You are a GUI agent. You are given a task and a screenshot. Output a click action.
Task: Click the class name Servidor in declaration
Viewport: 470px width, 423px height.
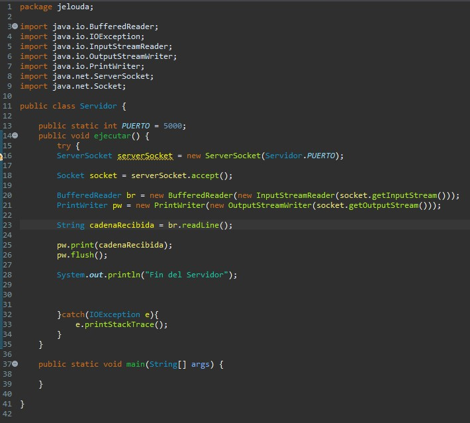pyautogui.click(x=98, y=106)
